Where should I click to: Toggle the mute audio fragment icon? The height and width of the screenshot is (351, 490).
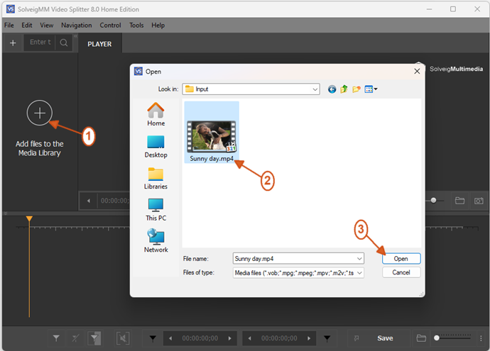click(x=123, y=338)
